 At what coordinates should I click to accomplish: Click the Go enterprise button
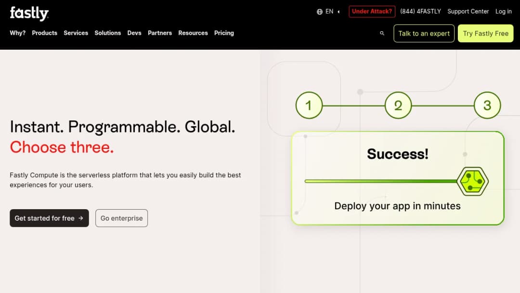121,218
